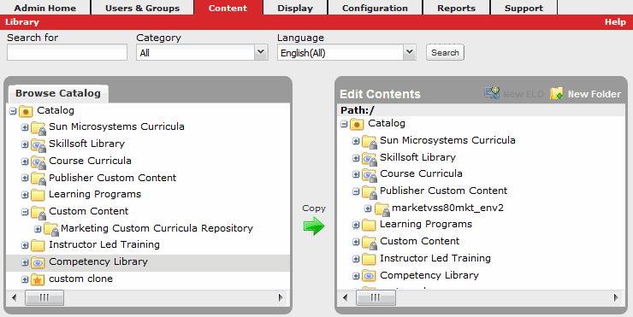Open the Help link
Viewport: 633px width, 317px height.
[x=615, y=22]
